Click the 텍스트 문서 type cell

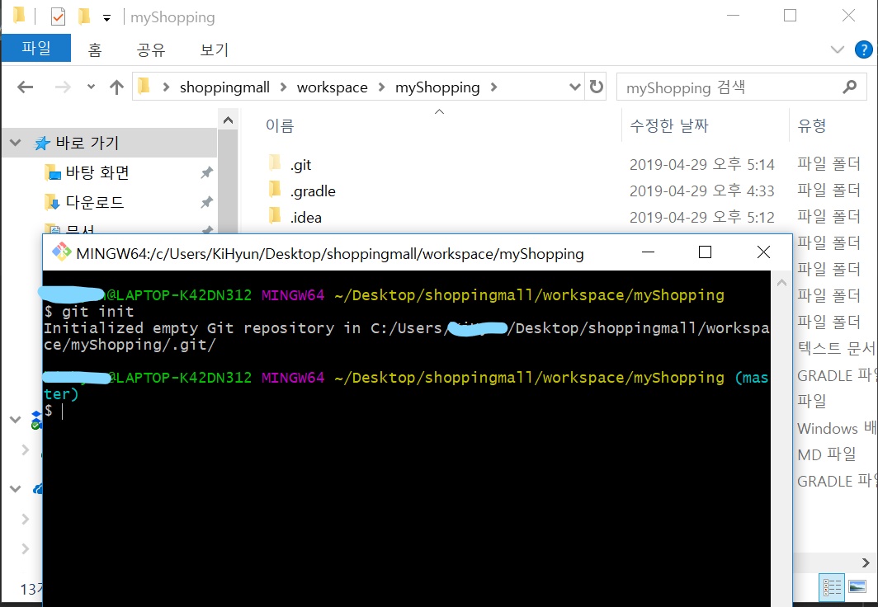[x=836, y=349]
